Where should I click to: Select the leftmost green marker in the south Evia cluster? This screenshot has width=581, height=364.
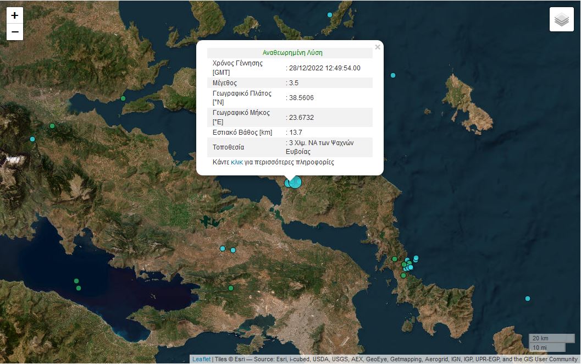click(395, 258)
